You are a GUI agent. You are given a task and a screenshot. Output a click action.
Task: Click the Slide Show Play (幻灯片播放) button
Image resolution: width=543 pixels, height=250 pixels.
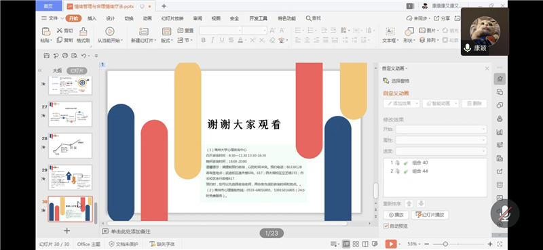click(430, 215)
